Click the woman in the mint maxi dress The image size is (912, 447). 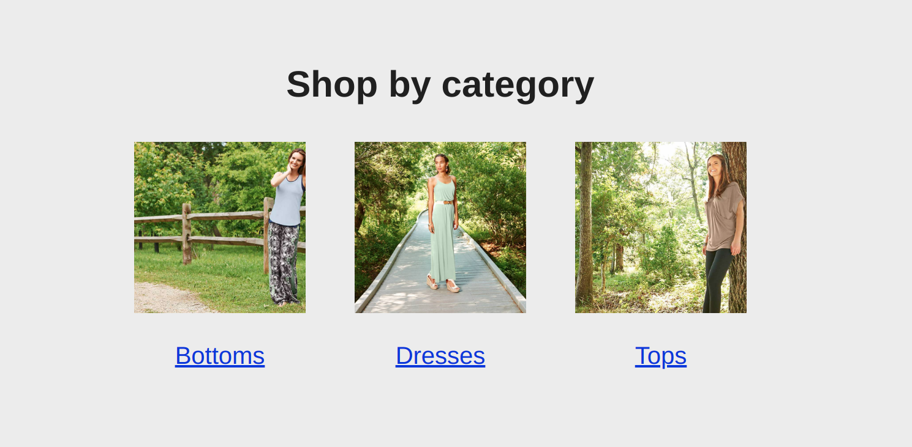(443, 223)
